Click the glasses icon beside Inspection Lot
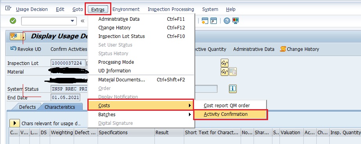Image resolution: width=361 pixels, height=144 pixels. click(x=225, y=63)
